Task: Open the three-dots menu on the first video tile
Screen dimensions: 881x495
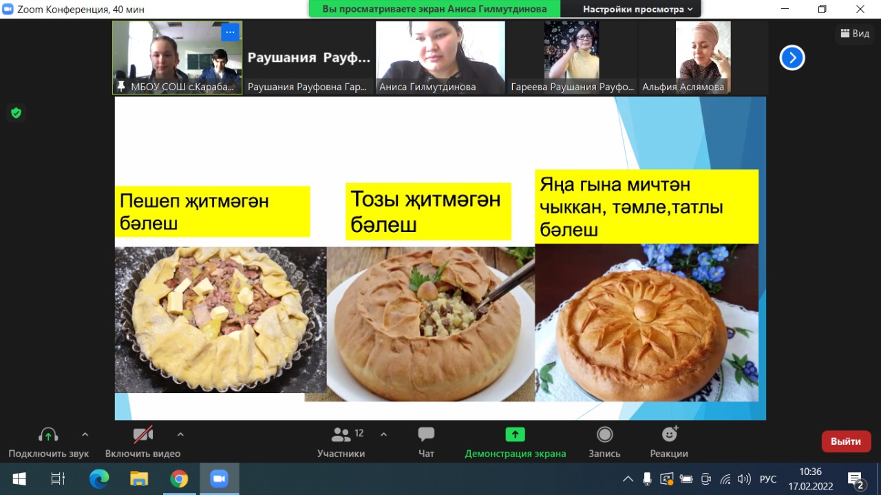Action: [x=230, y=32]
